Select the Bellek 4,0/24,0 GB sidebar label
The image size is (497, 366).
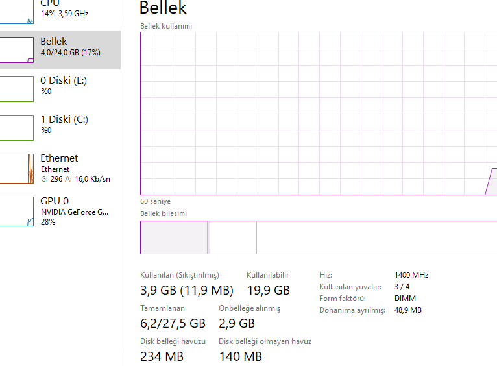pyautogui.click(x=70, y=52)
